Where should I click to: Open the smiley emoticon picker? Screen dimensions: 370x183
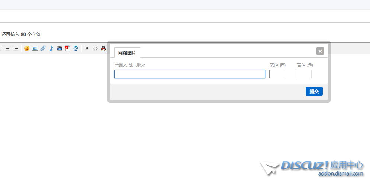tap(27, 48)
